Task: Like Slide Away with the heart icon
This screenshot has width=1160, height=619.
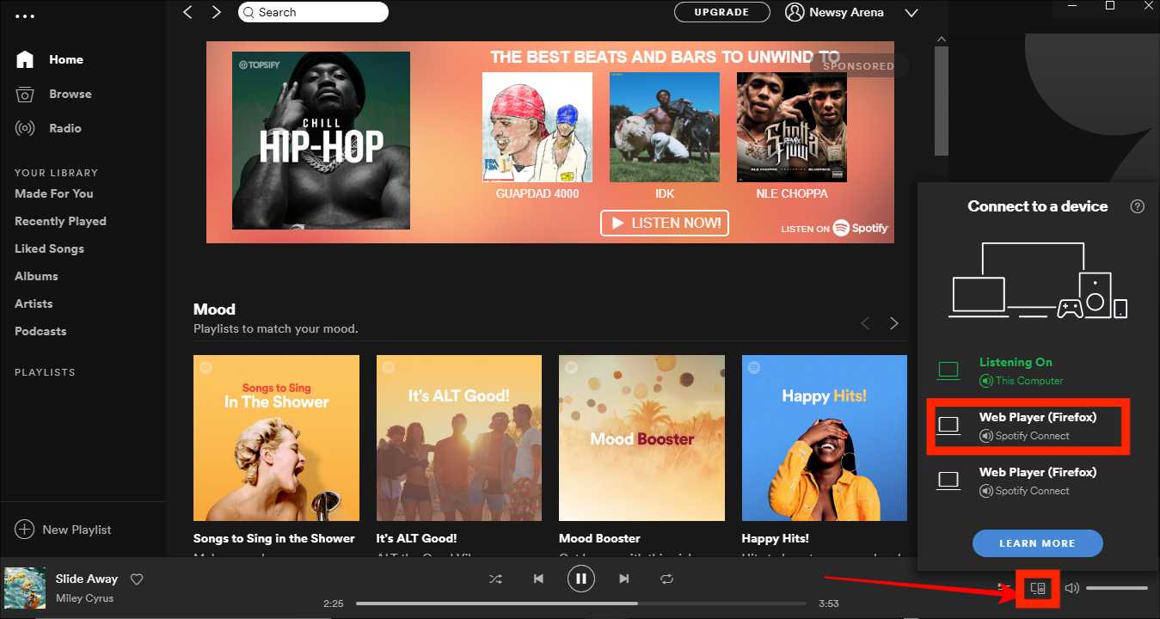Action: pyautogui.click(x=136, y=579)
